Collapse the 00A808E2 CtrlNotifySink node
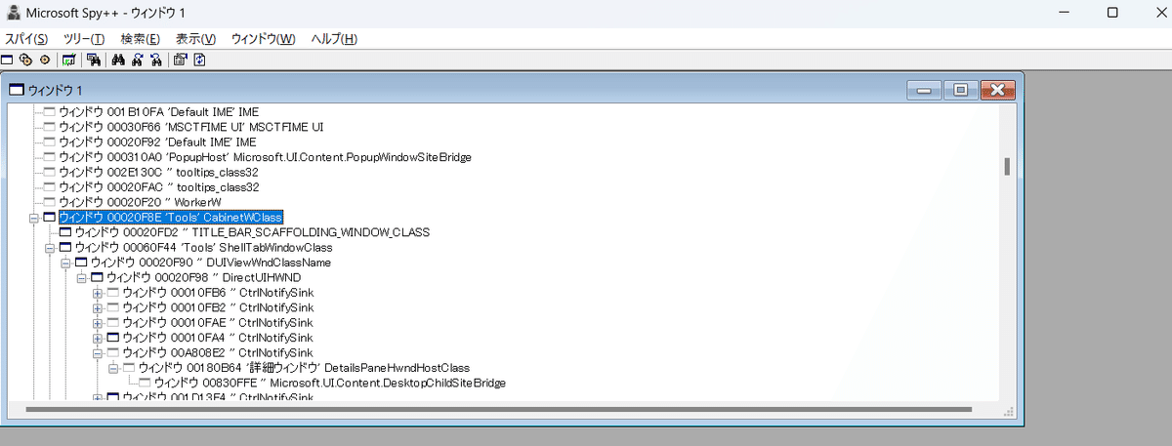 click(97, 352)
